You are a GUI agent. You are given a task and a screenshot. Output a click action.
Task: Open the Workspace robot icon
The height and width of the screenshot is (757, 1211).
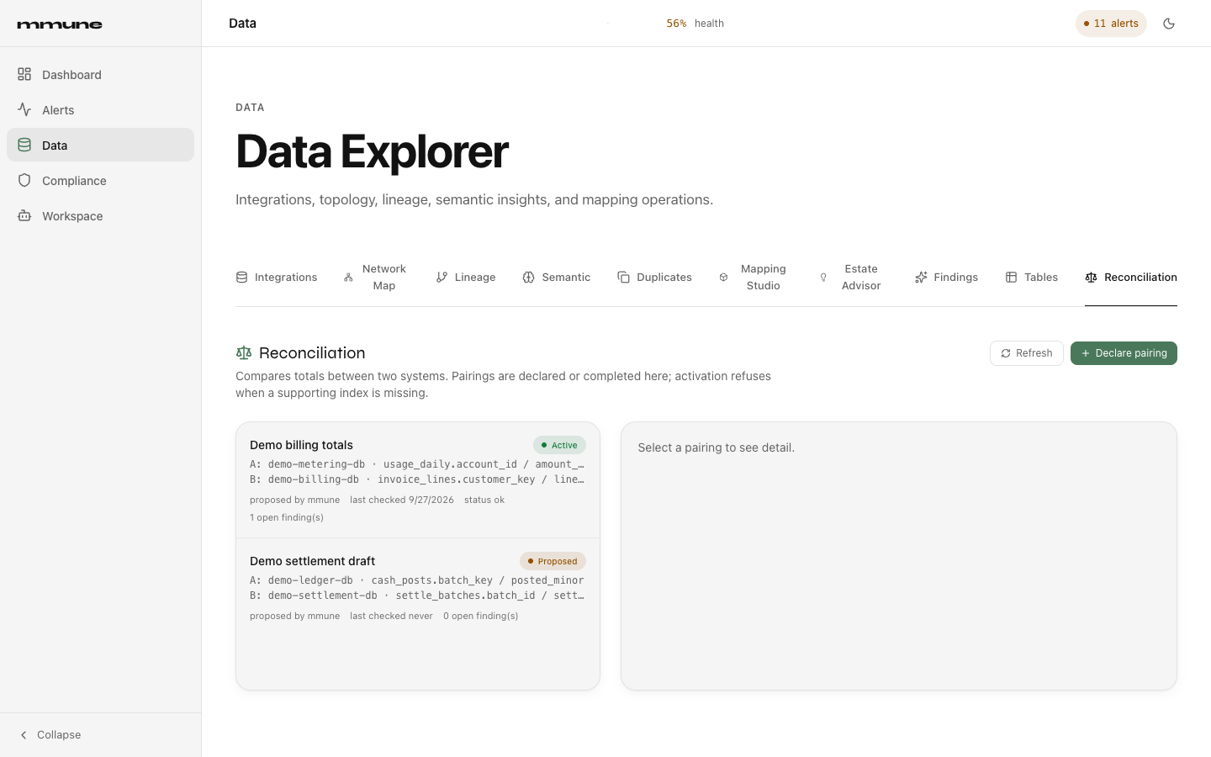pyautogui.click(x=24, y=215)
